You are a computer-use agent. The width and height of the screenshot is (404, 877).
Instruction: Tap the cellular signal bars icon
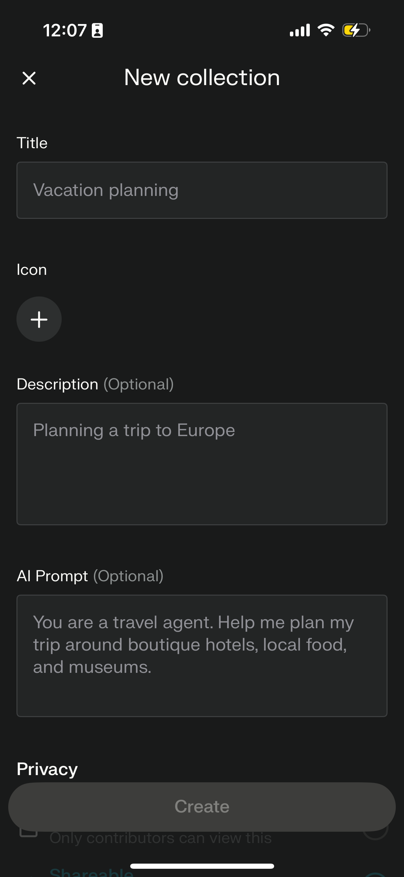(300, 30)
